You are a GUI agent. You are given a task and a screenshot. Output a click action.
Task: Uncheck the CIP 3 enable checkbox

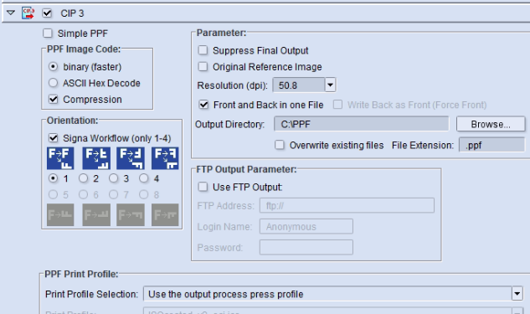point(47,13)
